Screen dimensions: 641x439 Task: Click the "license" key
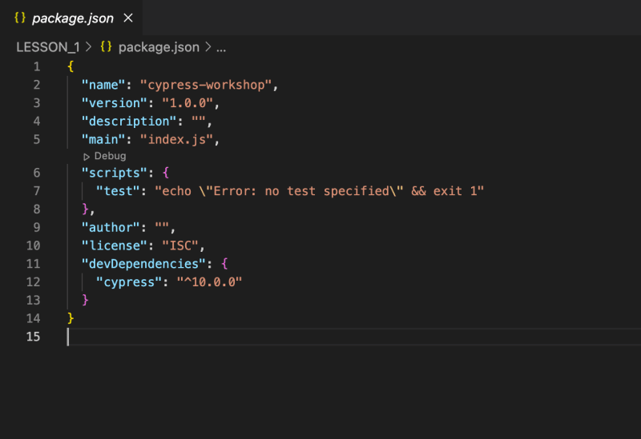[x=114, y=245]
